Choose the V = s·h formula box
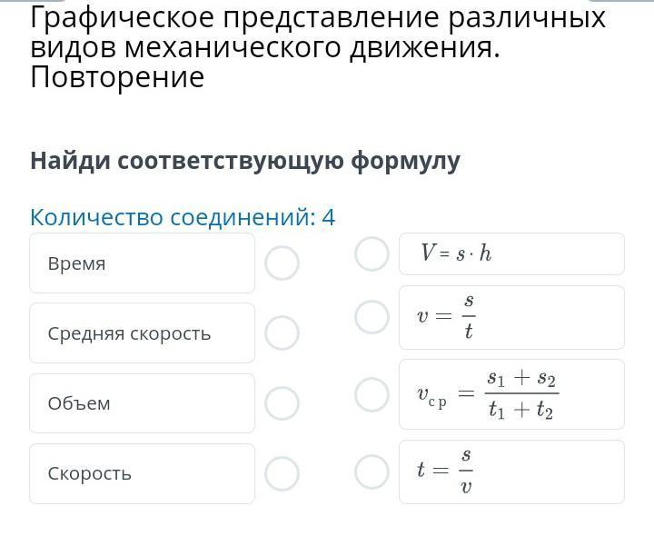Screen dimensions: 654x536 coord(511,253)
